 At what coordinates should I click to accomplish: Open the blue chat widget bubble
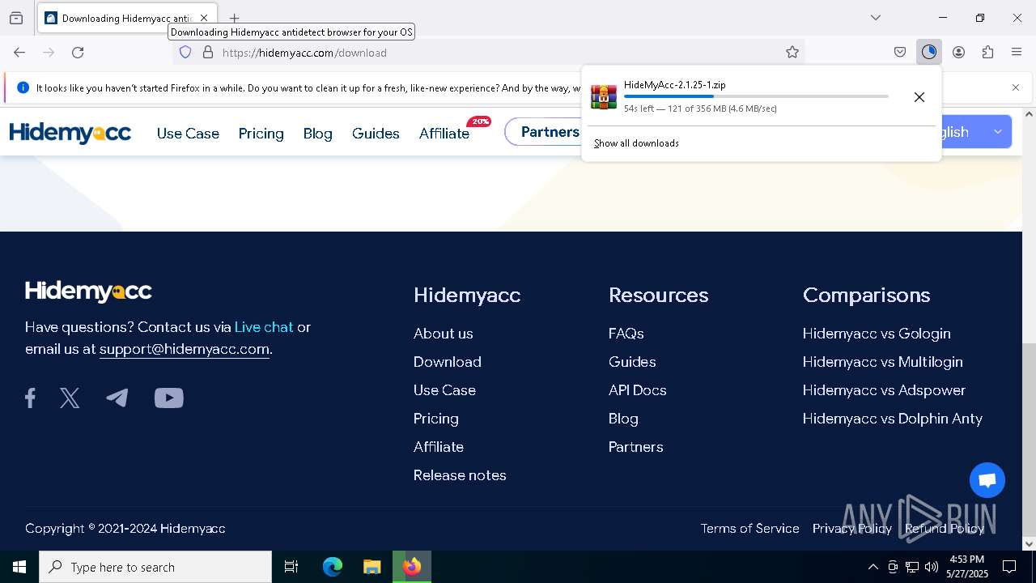pos(987,480)
